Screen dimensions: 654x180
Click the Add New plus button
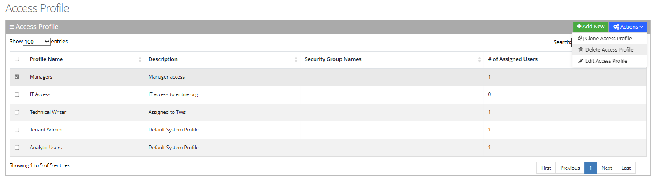590,27
